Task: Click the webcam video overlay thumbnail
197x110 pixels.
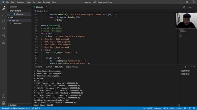Action: (186, 21)
